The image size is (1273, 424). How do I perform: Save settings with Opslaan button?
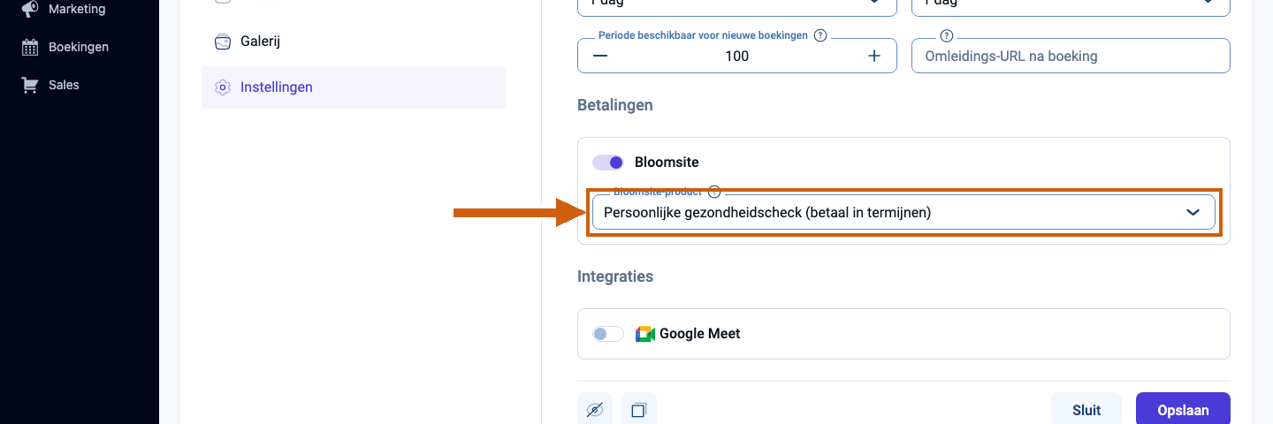click(x=1183, y=410)
